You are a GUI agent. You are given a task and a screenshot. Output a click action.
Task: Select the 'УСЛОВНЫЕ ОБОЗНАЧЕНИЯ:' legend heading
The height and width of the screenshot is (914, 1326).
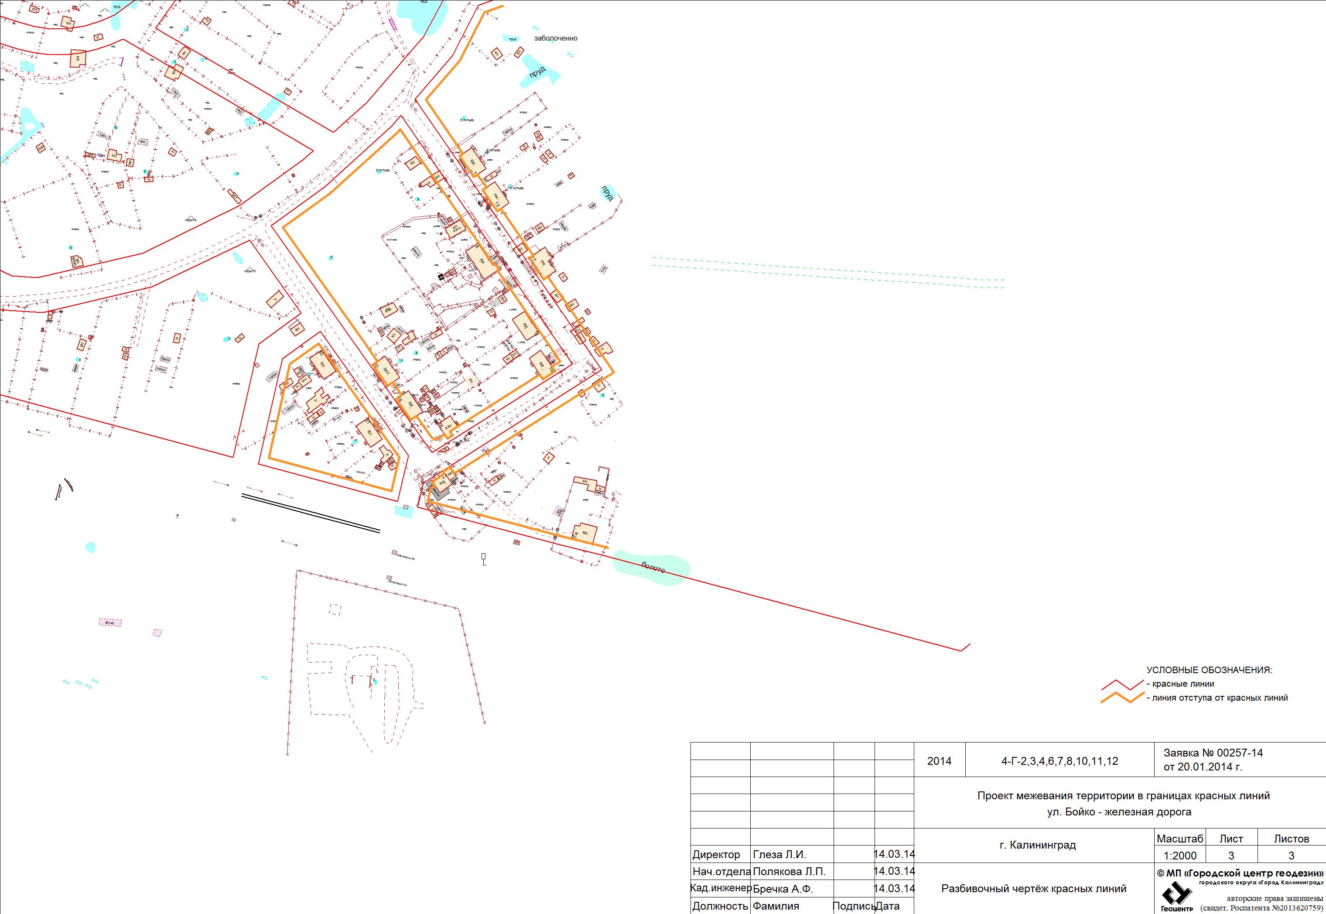point(1209,670)
